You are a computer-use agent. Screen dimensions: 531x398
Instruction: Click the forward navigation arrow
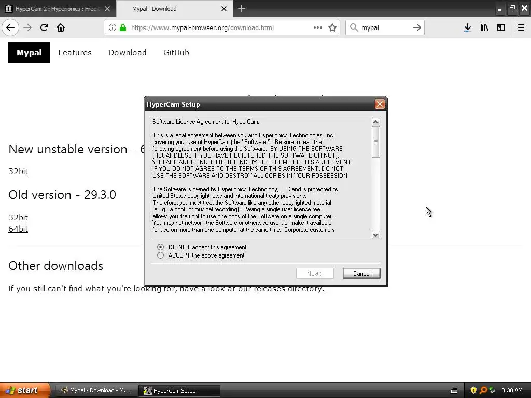point(28,28)
